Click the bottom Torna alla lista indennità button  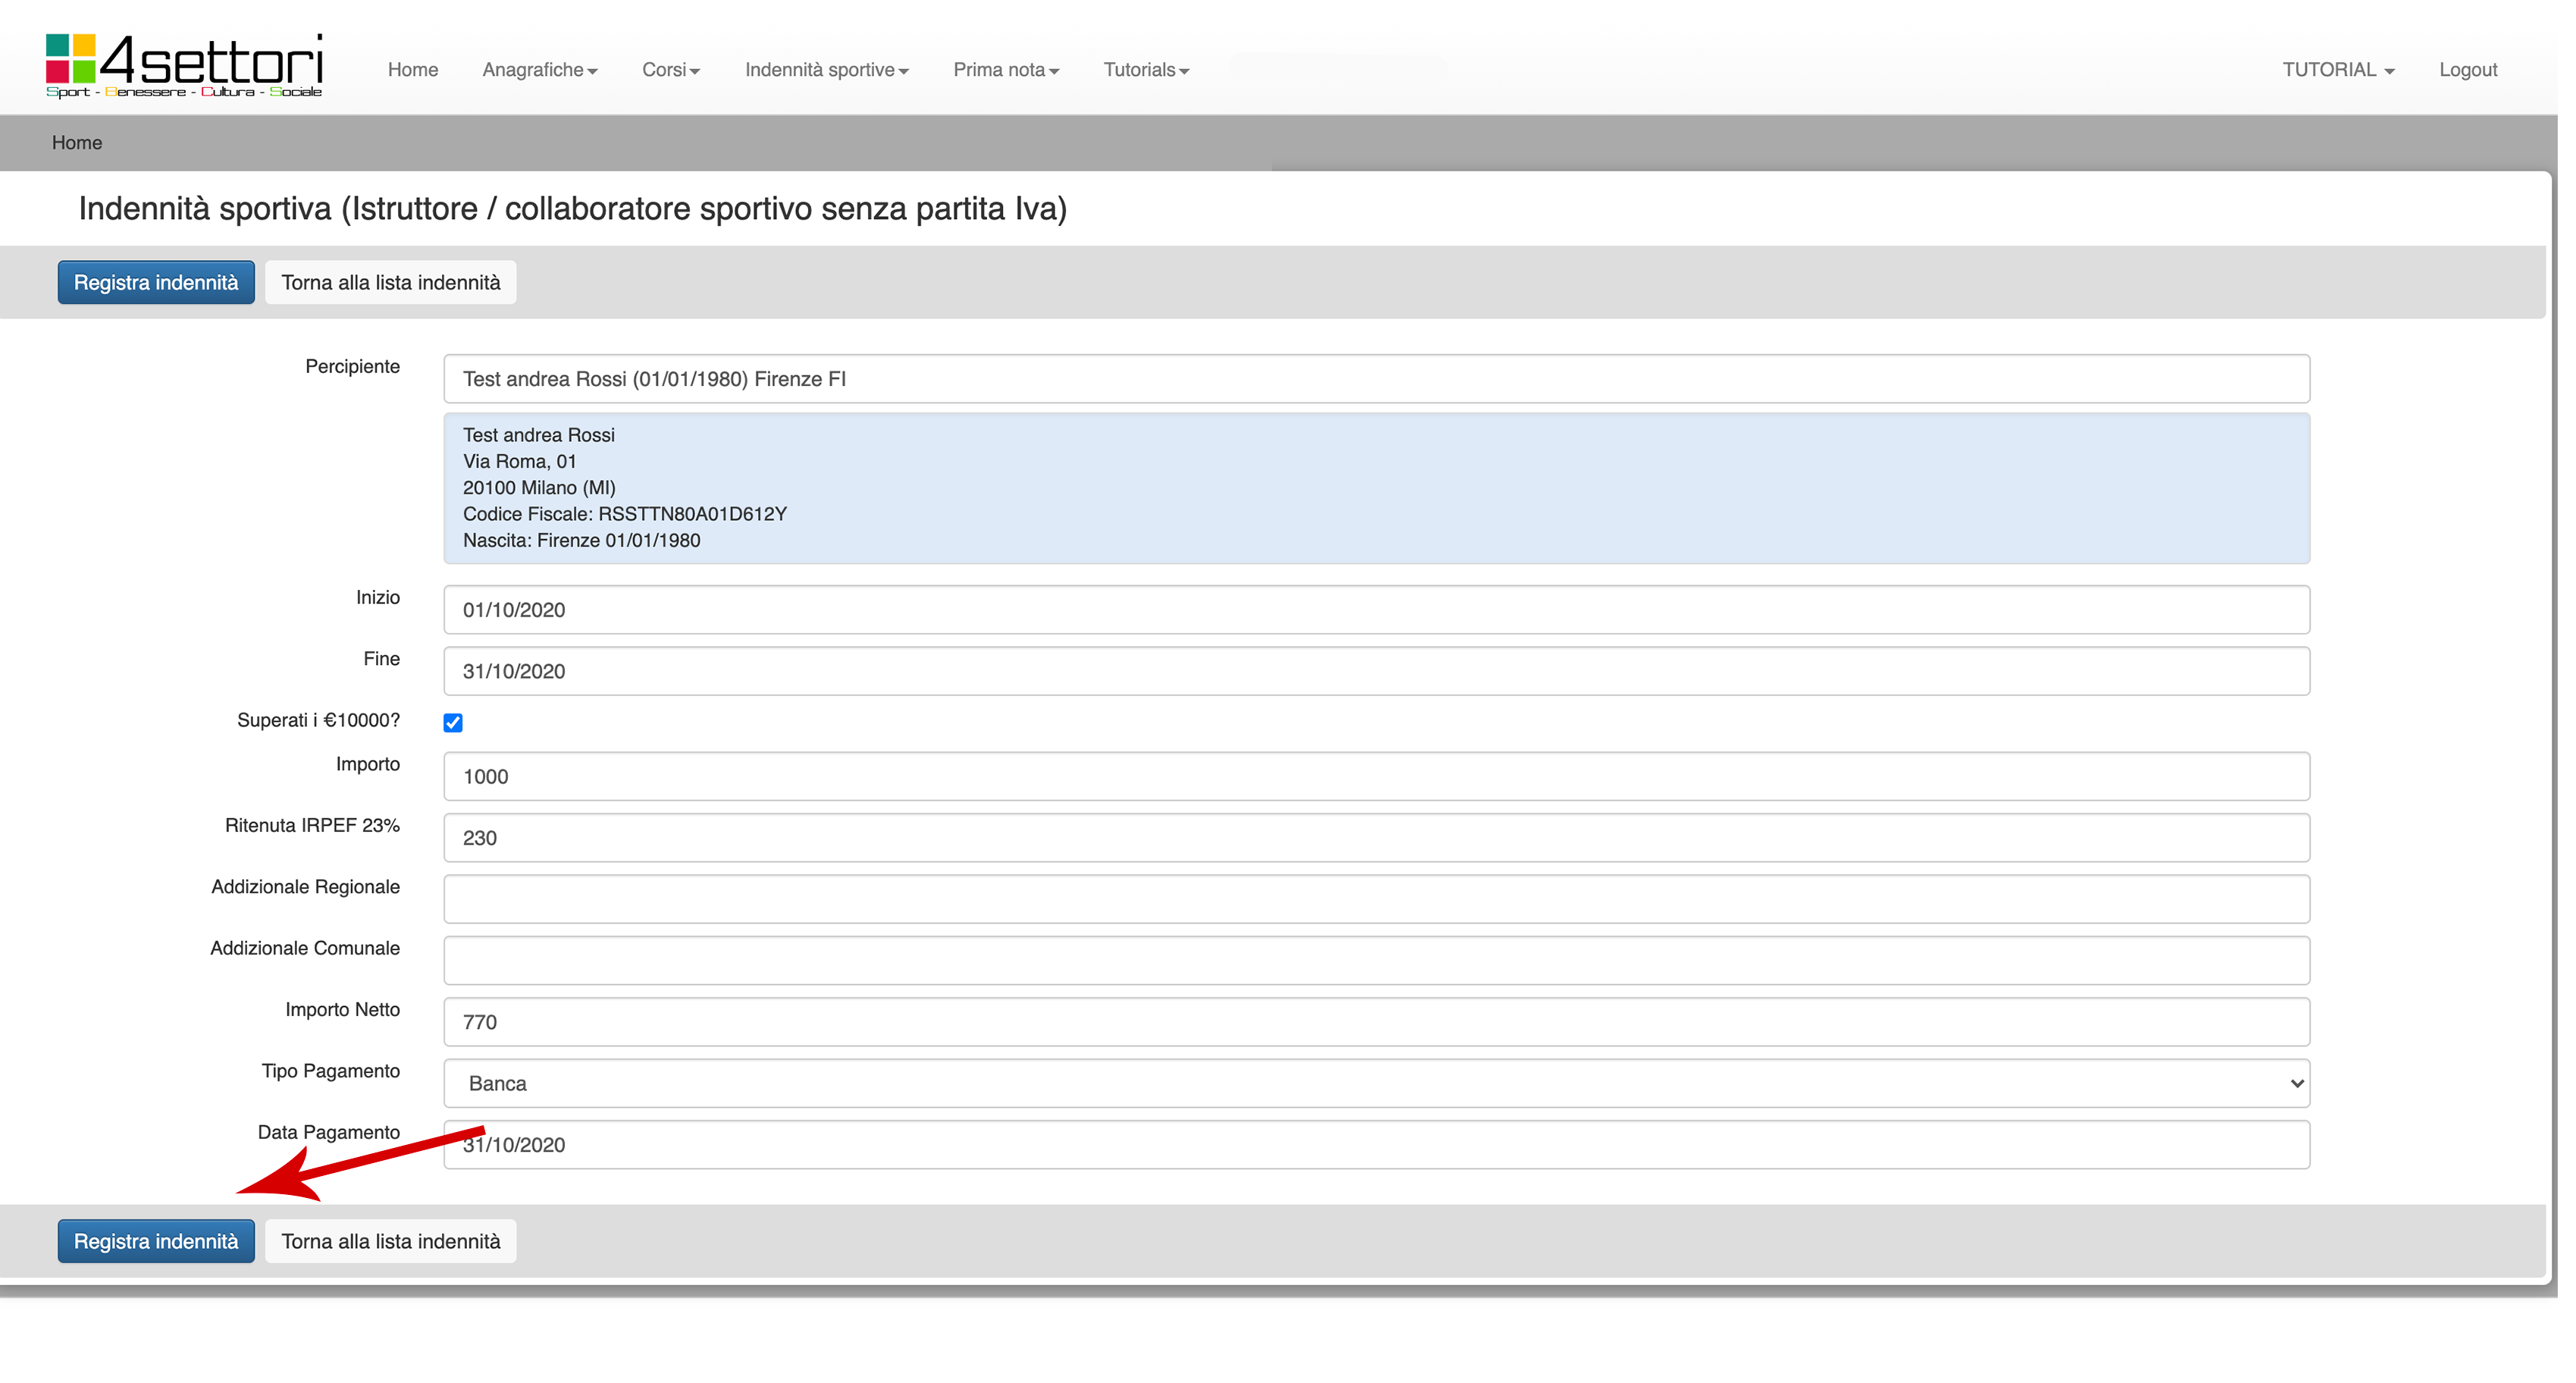[x=390, y=1241]
